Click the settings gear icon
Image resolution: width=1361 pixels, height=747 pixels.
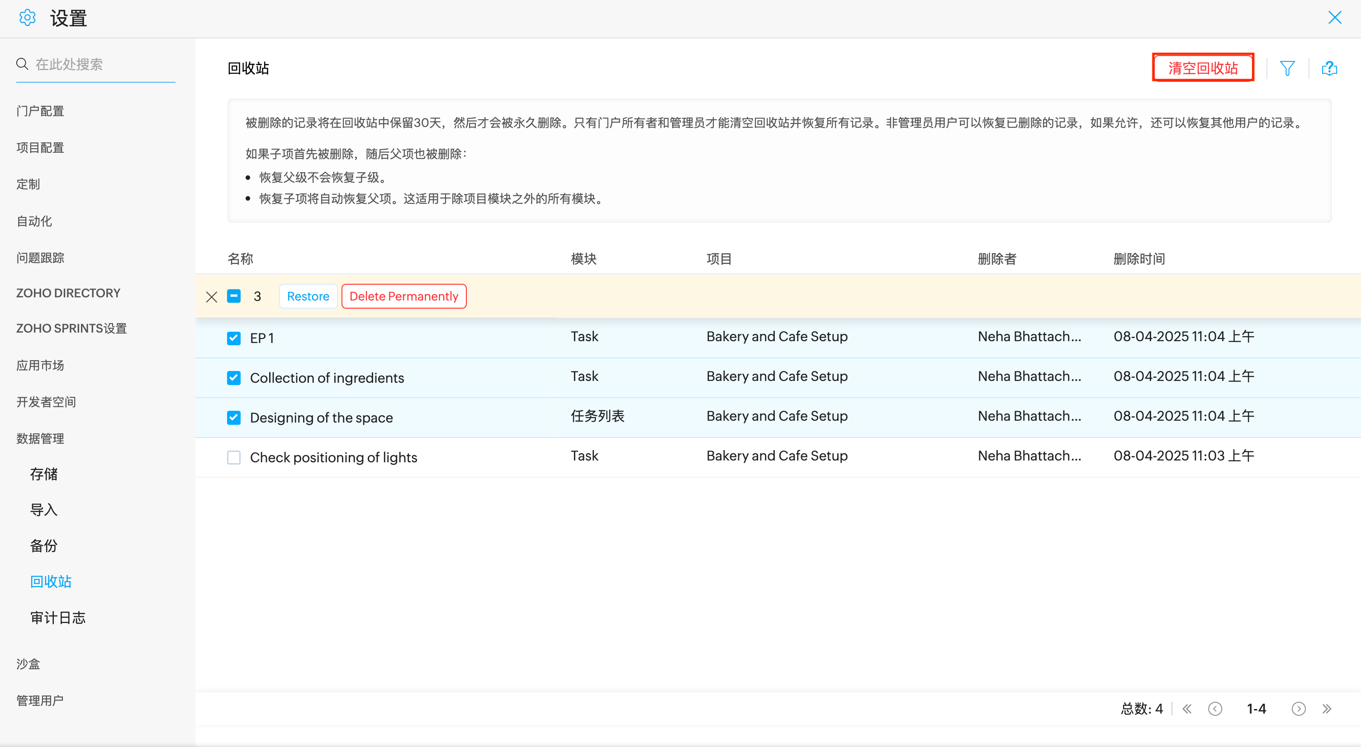tap(27, 18)
